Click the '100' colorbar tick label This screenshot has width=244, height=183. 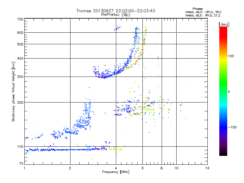pyautogui.click(x=231, y=56)
